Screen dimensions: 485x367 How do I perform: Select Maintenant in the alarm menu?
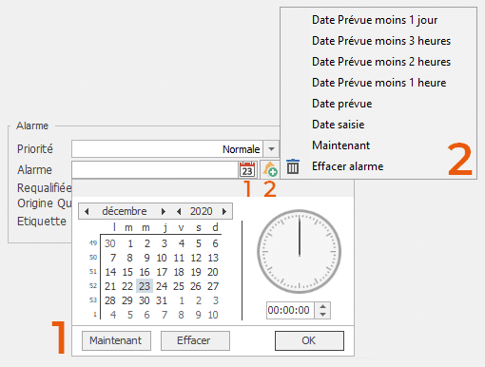[x=340, y=145]
